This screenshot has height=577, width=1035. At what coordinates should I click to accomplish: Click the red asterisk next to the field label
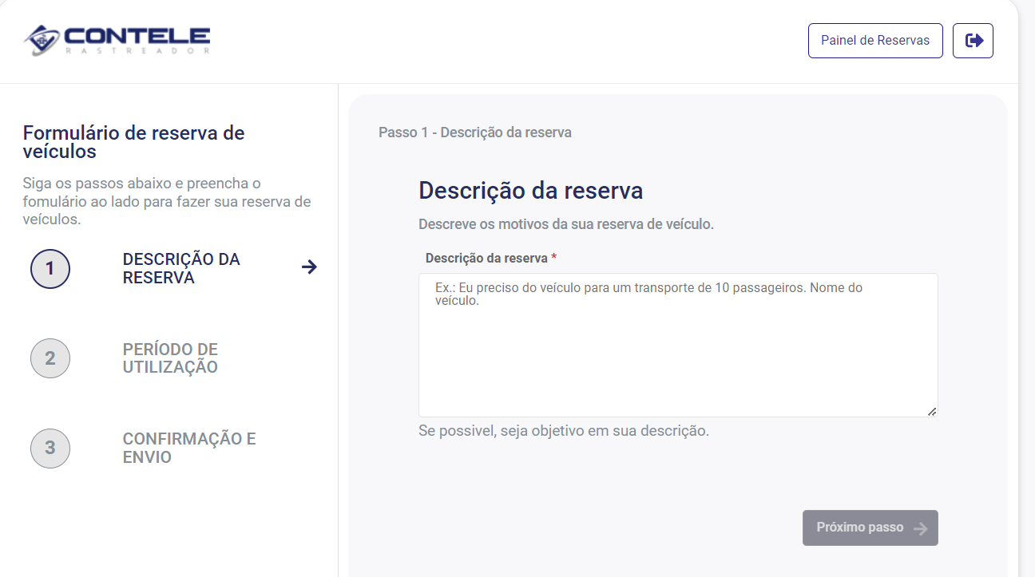pyautogui.click(x=554, y=257)
